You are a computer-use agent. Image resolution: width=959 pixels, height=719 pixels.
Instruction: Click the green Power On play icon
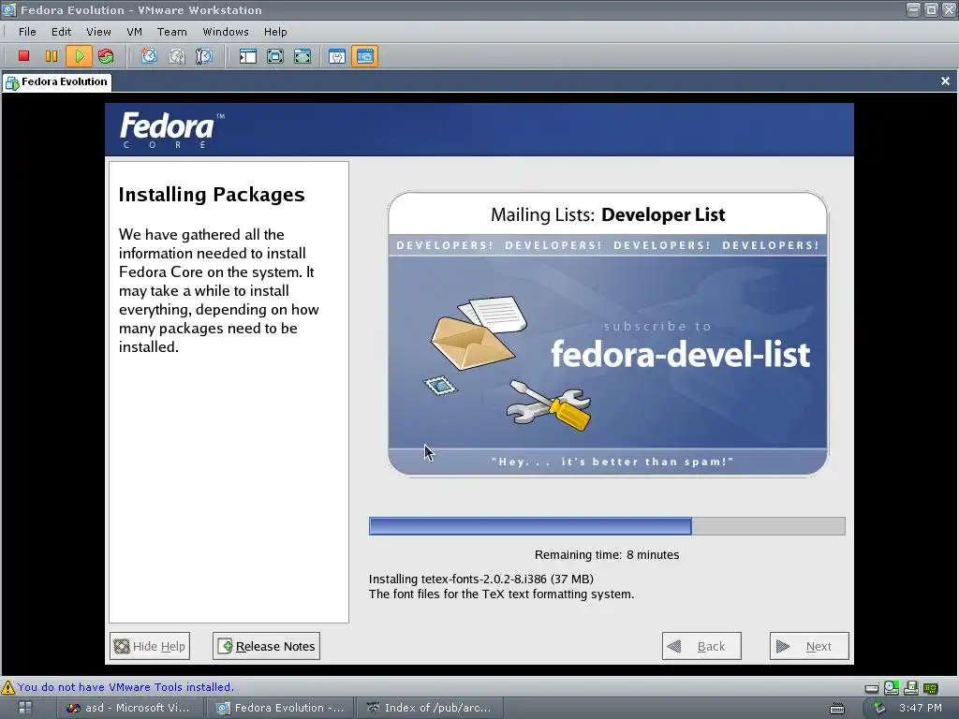(79, 56)
